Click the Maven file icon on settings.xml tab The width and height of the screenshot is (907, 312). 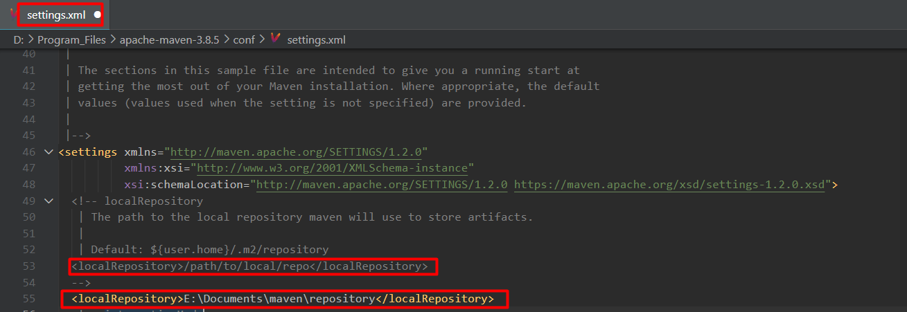pyautogui.click(x=14, y=14)
